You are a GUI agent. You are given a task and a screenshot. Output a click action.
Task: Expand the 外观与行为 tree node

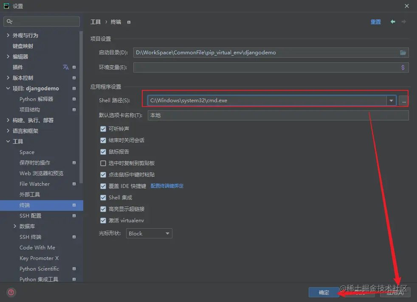[8, 35]
